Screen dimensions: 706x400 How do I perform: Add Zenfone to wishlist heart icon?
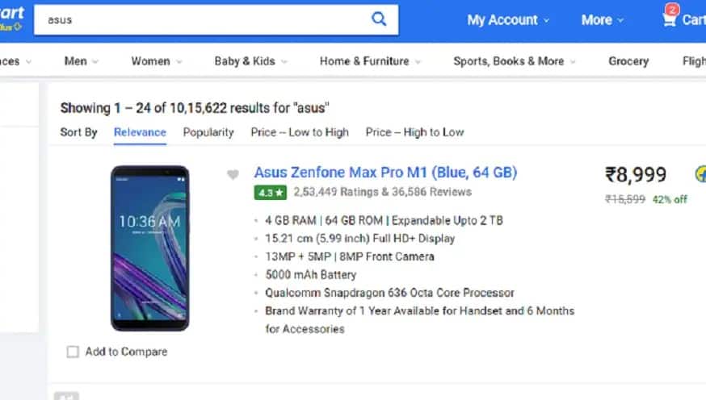coord(233,174)
